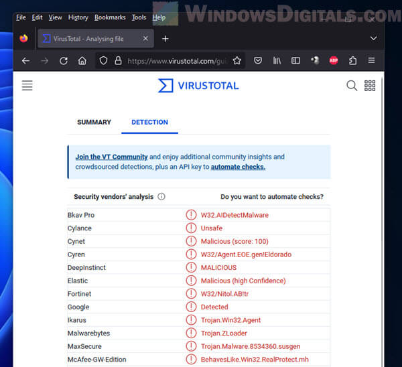Screen dimensions: 402x367
Task: Click the Cynet vendor name
Action: click(x=76, y=241)
